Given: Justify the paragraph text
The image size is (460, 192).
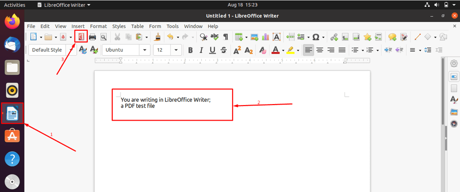Looking at the screenshot, I should click(342, 50).
